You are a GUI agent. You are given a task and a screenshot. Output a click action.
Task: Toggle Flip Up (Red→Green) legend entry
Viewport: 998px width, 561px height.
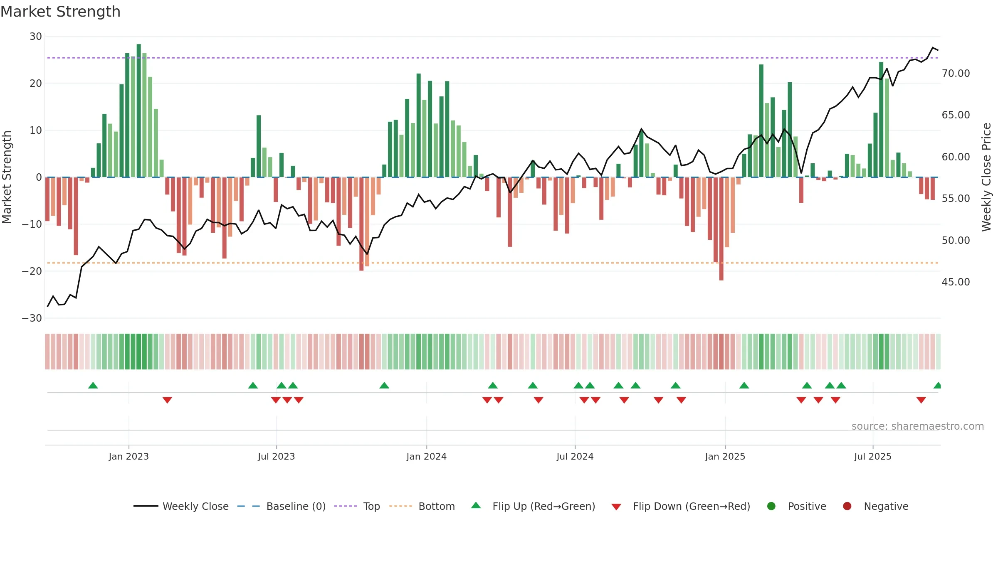point(533,506)
